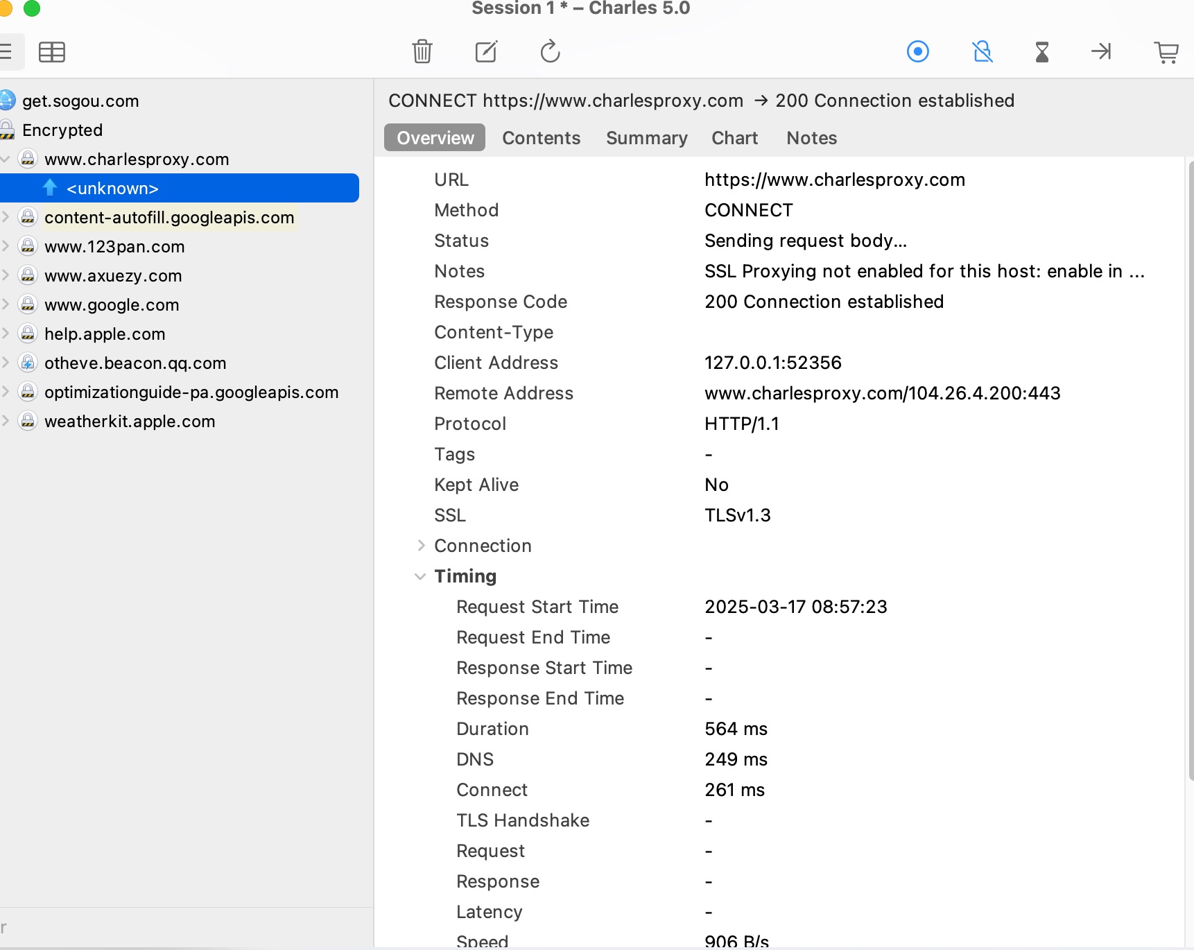The image size is (1194, 950).
Task: Click Remote Address value with 104.26.4.200:443
Action: pos(883,393)
